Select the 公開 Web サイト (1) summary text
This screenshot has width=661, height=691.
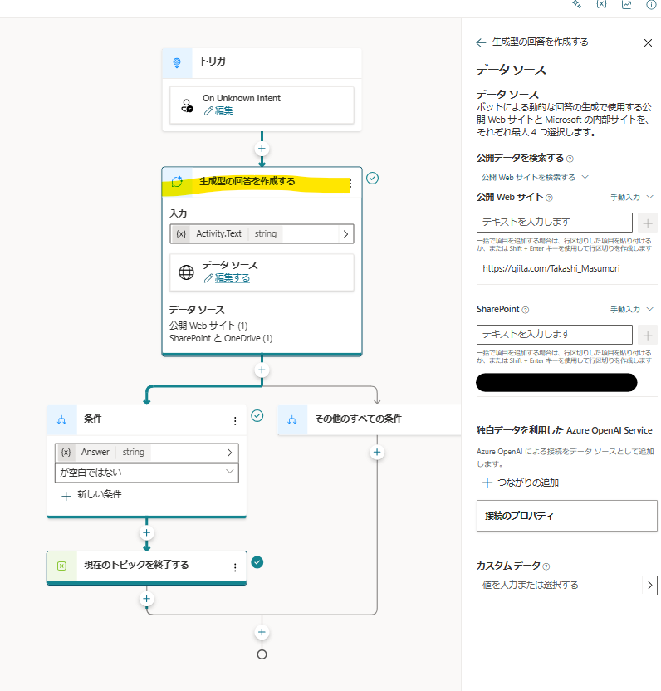click(x=208, y=326)
